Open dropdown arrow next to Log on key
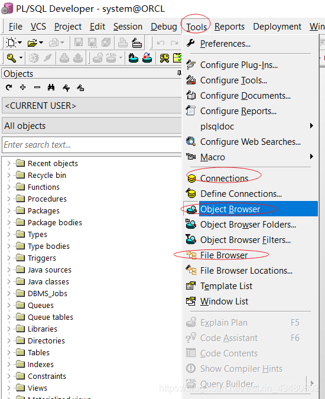 pos(21,58)
